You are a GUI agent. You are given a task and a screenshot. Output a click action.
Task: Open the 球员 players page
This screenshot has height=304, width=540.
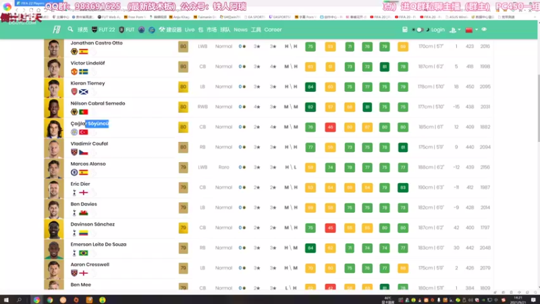[82, 30]
